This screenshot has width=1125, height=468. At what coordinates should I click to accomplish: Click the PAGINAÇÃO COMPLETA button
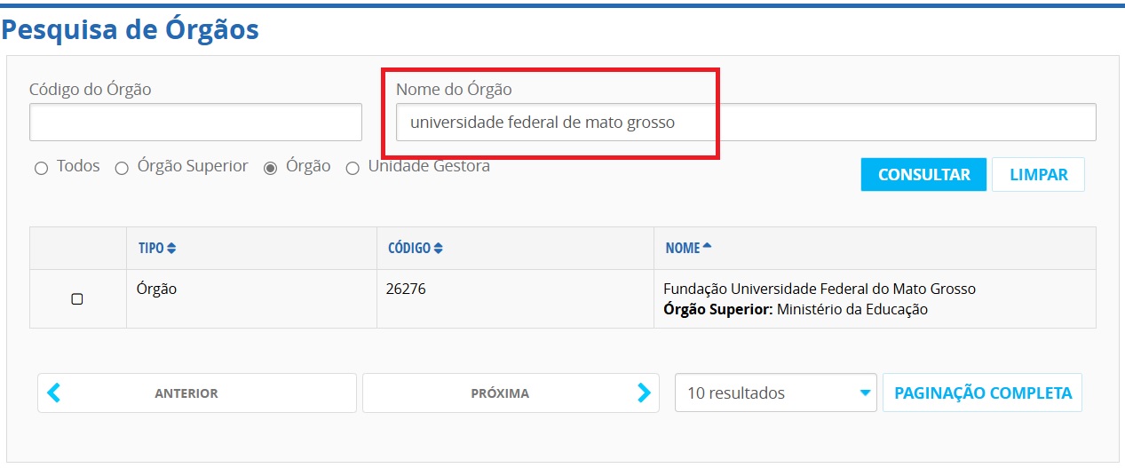point(982,393)
